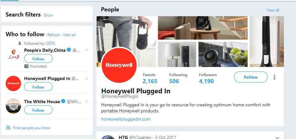Click Honeywell Plugged In small red avatar
Image resolution: width=296 pixels, height=139 pixels.
[x=13, y=83]
